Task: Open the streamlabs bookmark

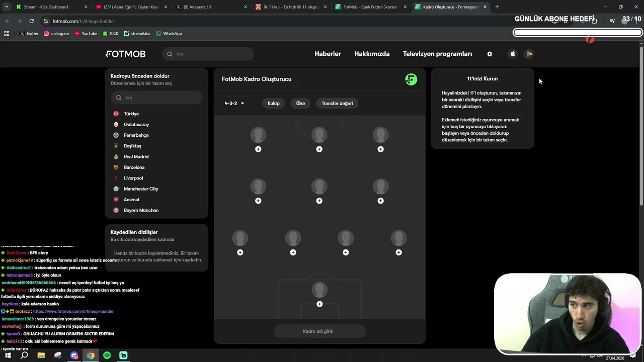Action: pyautogui.click(x=137, y=33)
